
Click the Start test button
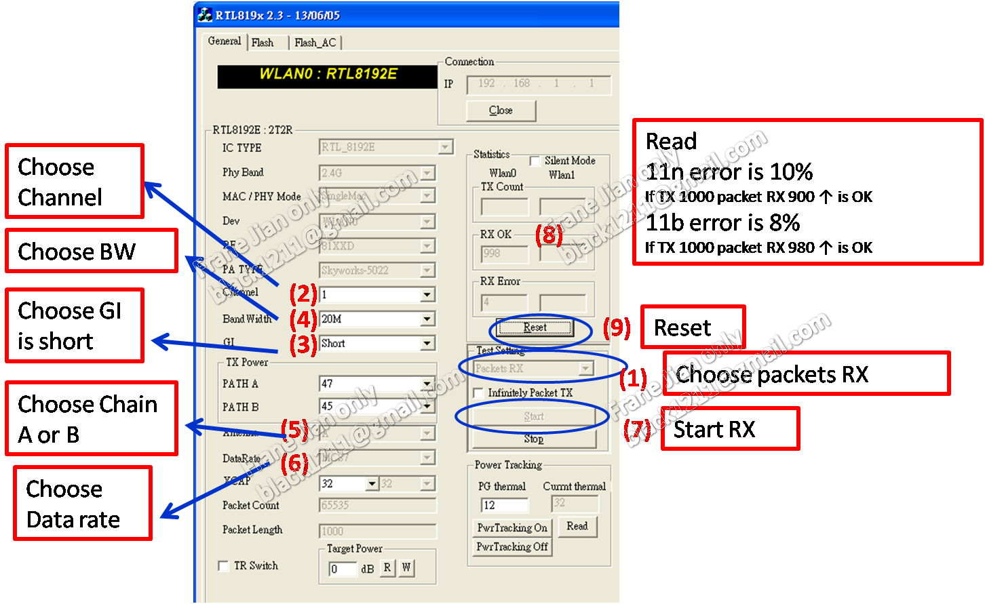click(533, 416)
